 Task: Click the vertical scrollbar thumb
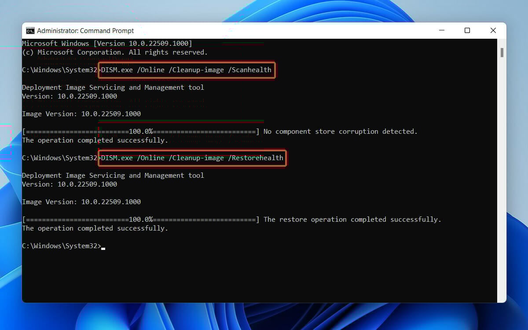[502, 52]
